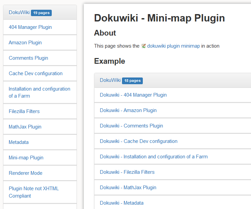The height and width of the screenshot is (209, 251).
Task: Open Filezilla Filters in the sidebar
Action: (x=24, y=111)
